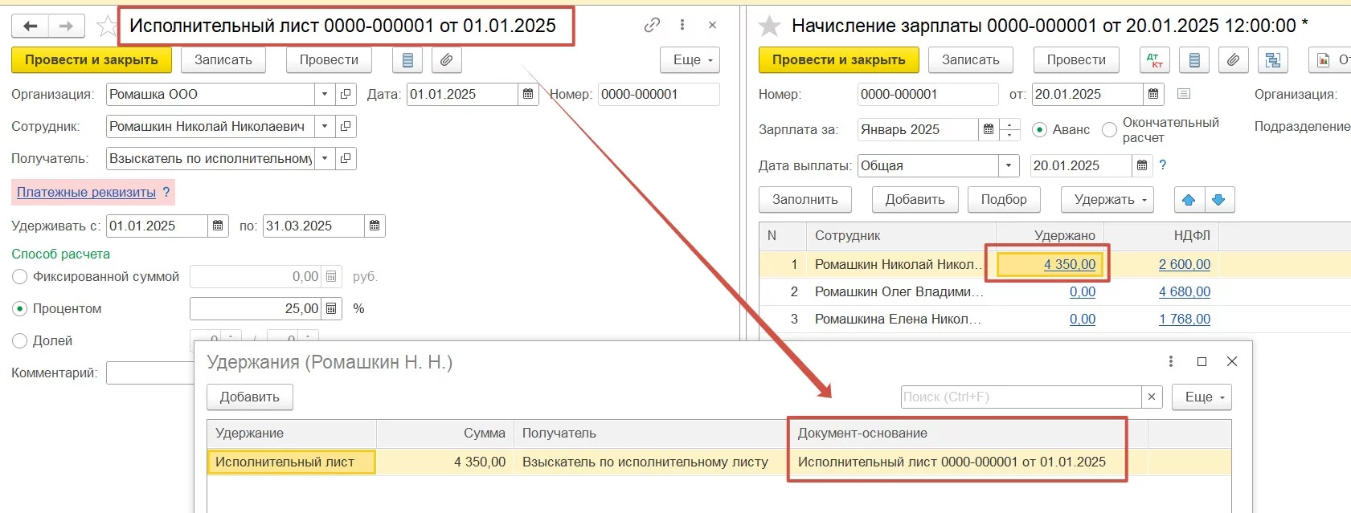Screen dimensions: 1351x513
Task: Select Долей calculation method
Action: coord(20,340)
